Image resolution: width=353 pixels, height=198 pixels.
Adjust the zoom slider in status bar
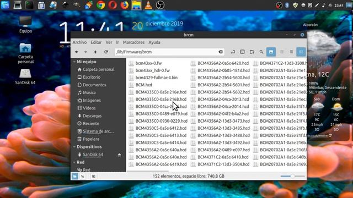click(x=292, y=176)
